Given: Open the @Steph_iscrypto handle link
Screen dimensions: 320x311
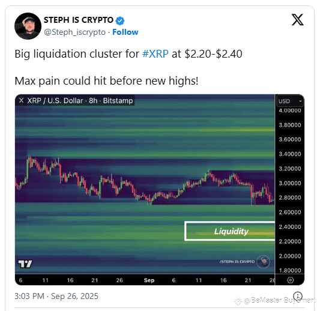Looking at the screenshot, I should [x=74, y=32].
